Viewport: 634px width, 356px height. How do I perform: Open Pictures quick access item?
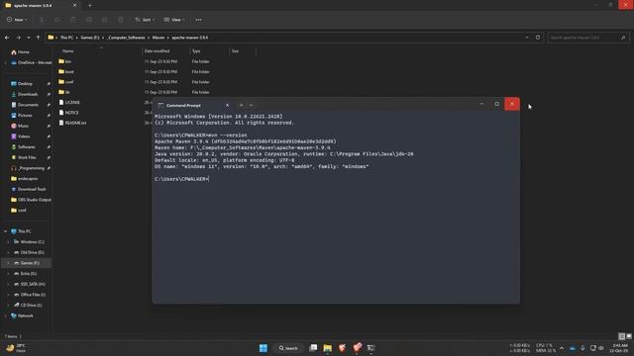pyautogui.click(x=25, y=116)
